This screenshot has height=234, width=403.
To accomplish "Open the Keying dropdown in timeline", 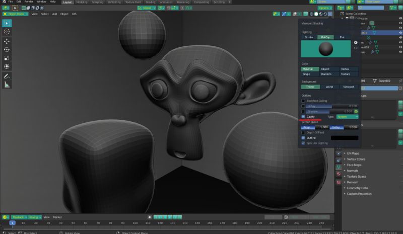I will [35, 217].
